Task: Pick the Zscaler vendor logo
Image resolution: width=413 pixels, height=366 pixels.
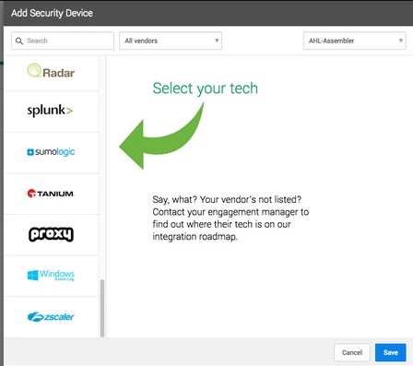Action: click(51, 316)
